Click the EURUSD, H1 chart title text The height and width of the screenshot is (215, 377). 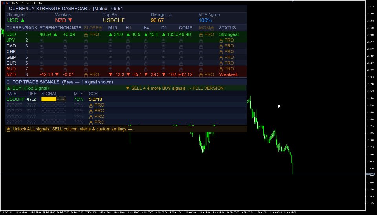tap(26, 3)
